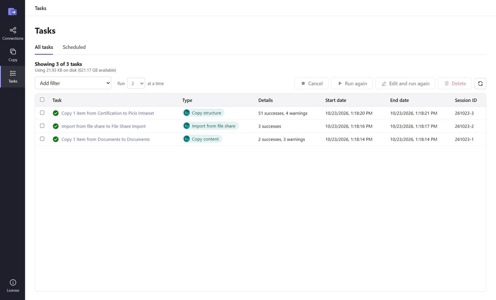Image resolution: width=496 pixels, height=300 pixels.
Task: Click the Type column header
Action: pyautogui.click(x=187, y=100)
